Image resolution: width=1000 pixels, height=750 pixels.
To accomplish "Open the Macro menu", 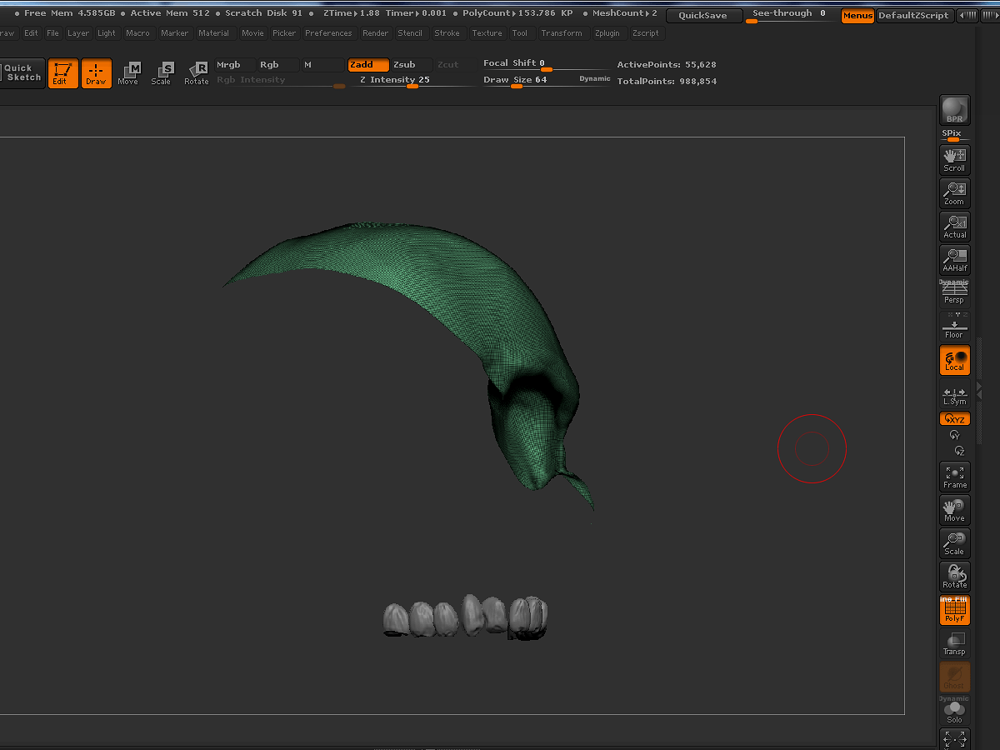I will pyautogui.click(x=138, y=33).
